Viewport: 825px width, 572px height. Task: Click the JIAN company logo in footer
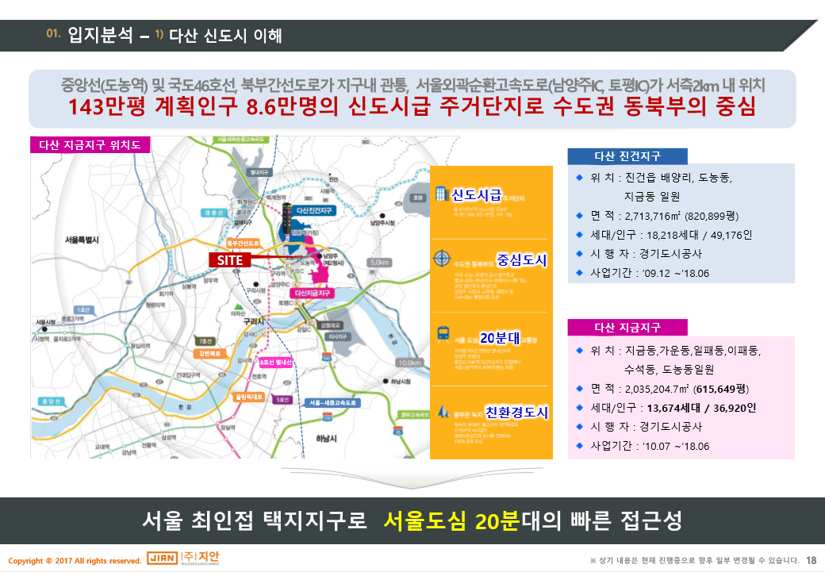coord(163,559)
